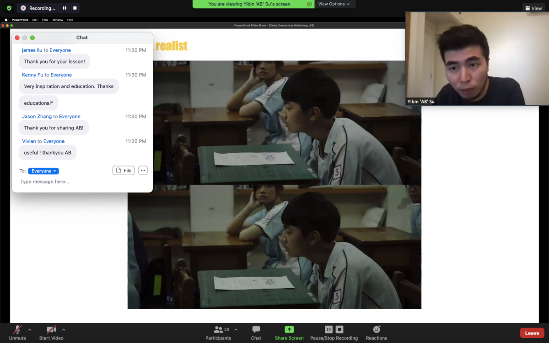Click the "Thank you for your lesson!" message
Screen dimensions: 549x343
click(x=54, y=62)
